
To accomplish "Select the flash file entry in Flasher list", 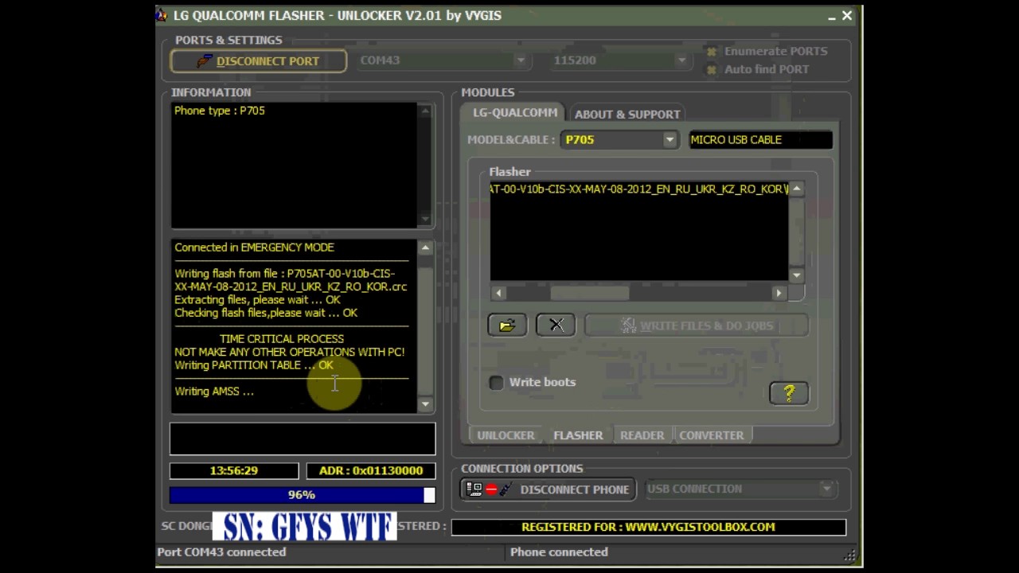I will [638, 189].
